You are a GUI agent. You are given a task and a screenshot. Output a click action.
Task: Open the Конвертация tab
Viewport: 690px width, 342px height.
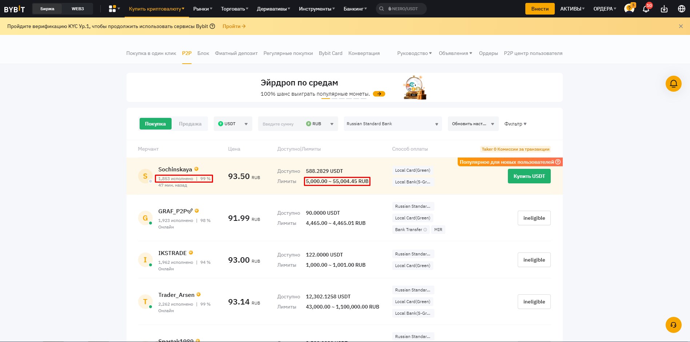(x=364, y=53)
